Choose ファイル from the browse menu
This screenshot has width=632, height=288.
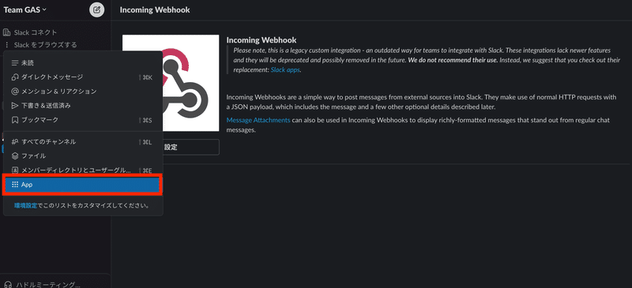[83, 156]
